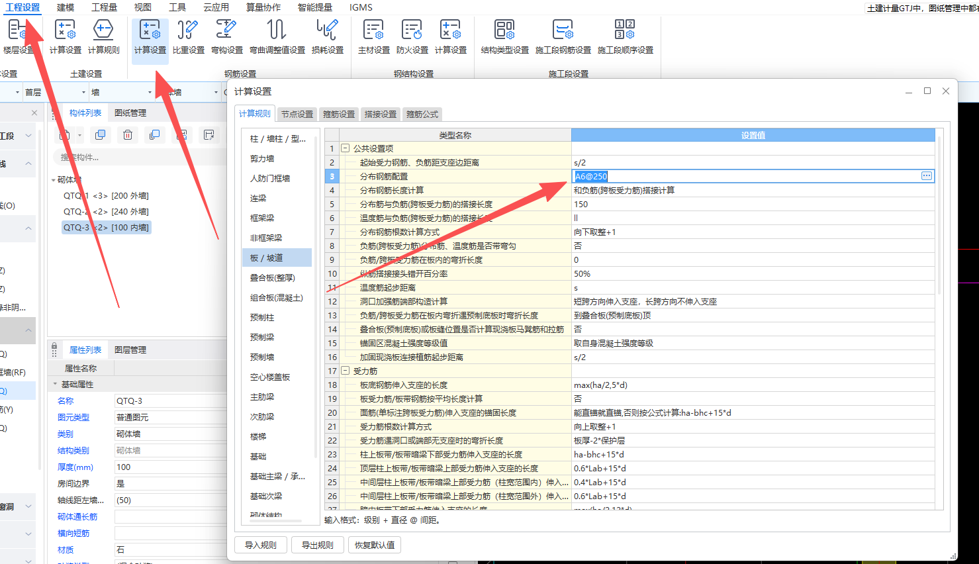
Task: Open the 智能提量 menu
Action: coord(315,7)
